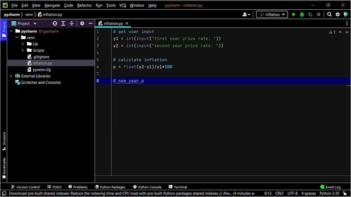The height and width of the screenshot is (197, 351).
Task: Open Python Console tool window
Action: [x=147, y=187]
